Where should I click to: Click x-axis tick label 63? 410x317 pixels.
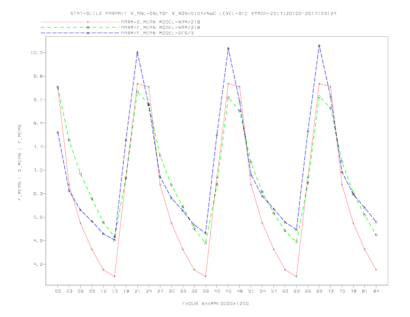tap(297, 291)
